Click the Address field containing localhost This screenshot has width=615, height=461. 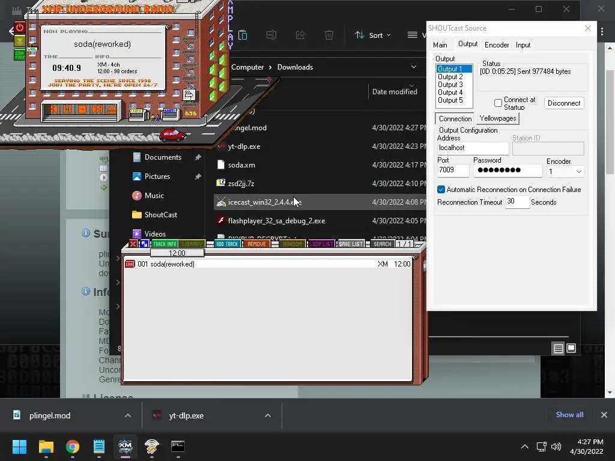coord(473,148)
